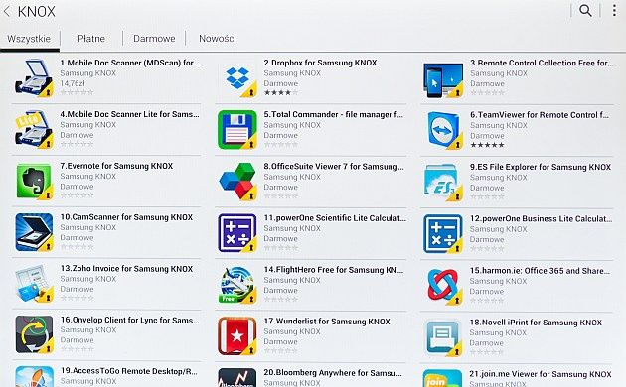626x387 pixels.
Task: Click '20.Bloomberg Anywhere for Samsu...' text
Action: (x=333, y=373)
